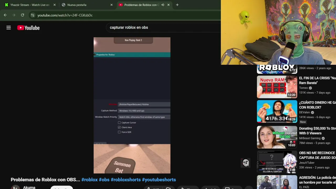Reload the current YouTube page

(23, 15)
